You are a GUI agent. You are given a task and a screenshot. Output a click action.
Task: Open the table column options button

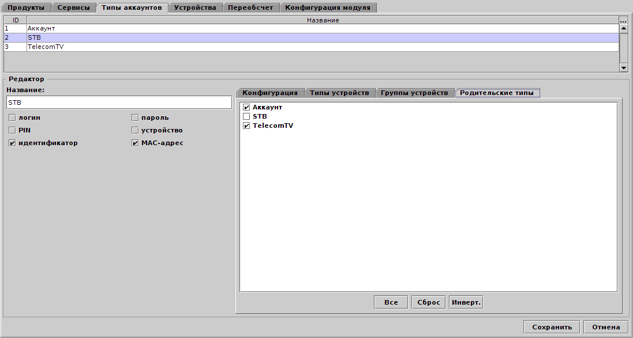[x=623, y=21]
